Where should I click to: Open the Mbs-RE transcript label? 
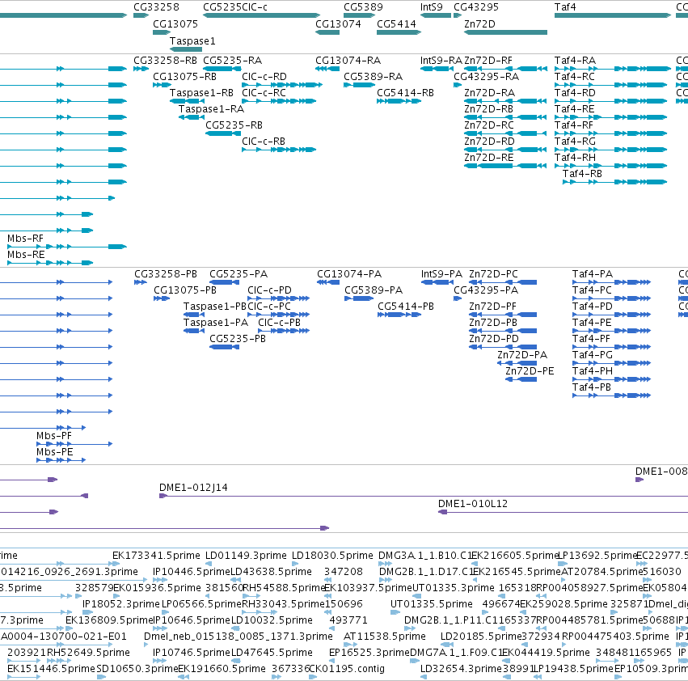26,254
